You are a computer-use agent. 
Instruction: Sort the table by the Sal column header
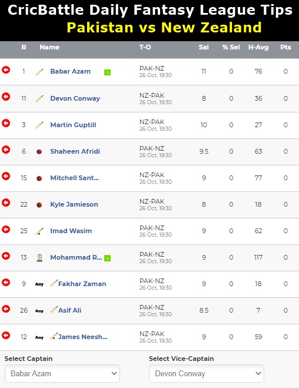click(x=204, y=47)
